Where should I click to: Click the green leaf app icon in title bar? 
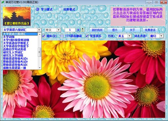point(3,2)
